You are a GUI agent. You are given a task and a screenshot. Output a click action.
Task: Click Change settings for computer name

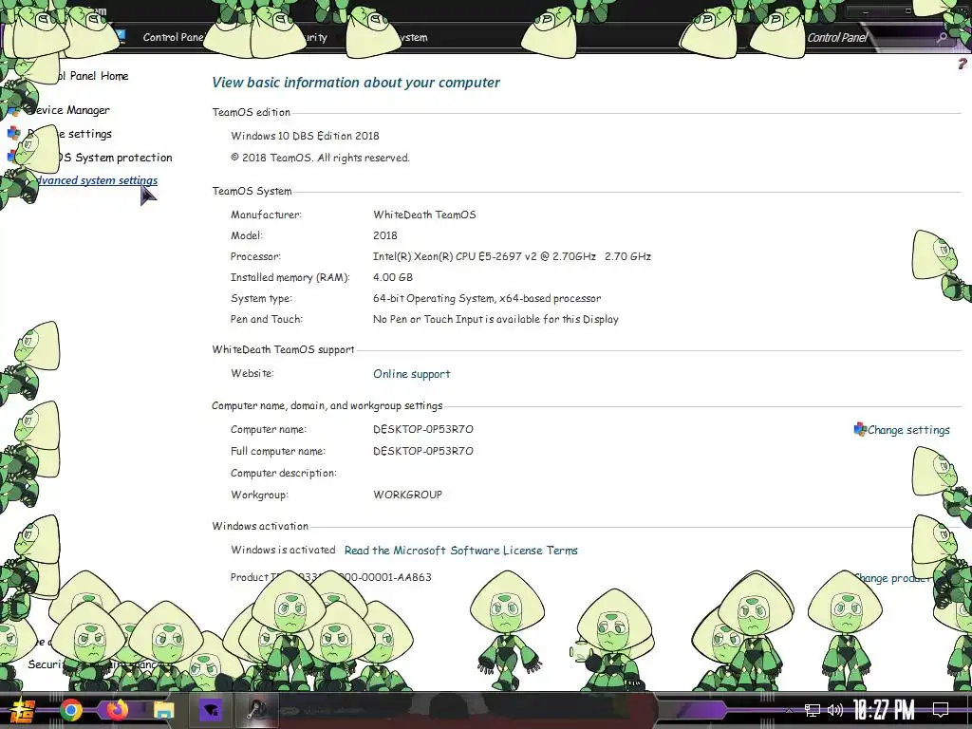[x=908, y=430]
